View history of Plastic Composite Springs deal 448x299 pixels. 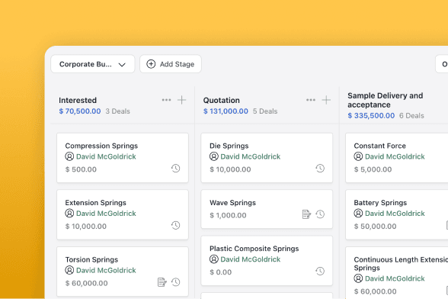pos(320,271)
